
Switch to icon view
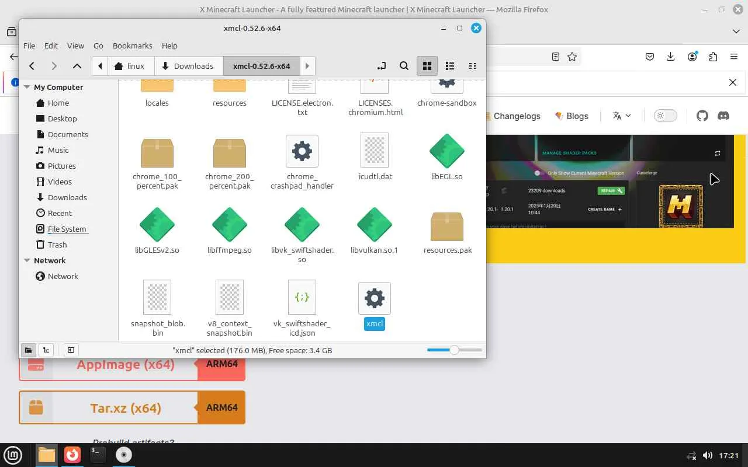427,66
